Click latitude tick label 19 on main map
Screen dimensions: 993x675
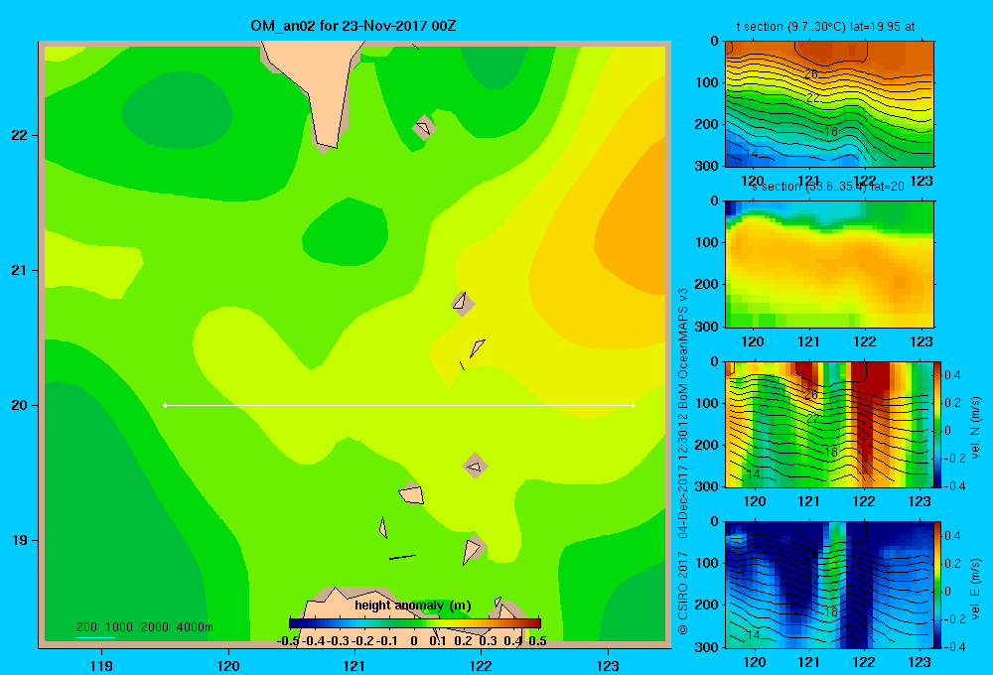pyautogui.click(x=19, y=540)
